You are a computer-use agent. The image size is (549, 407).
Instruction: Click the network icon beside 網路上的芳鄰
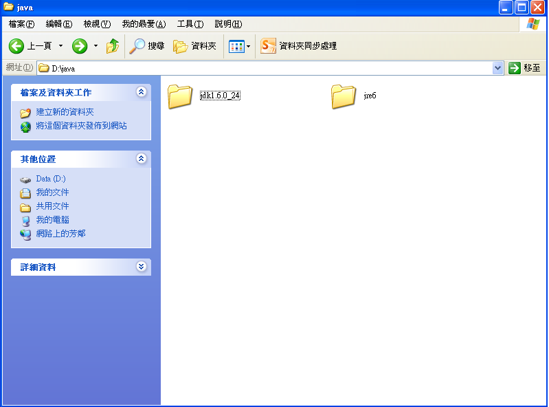[x=25, y=234]
